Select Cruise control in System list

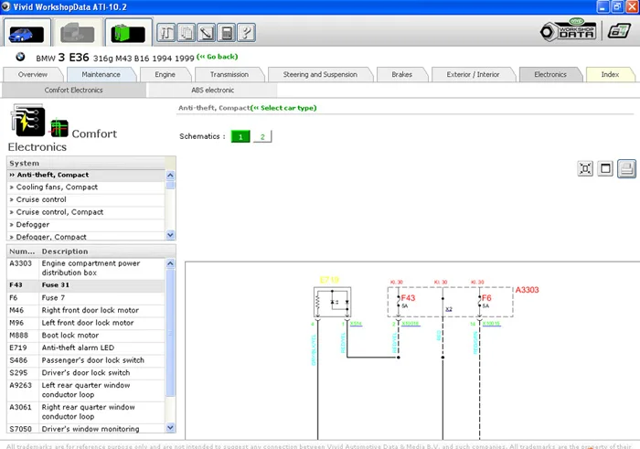42,199
